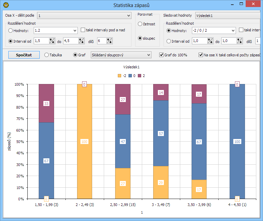Switch to Tabulka view
The width and height of the screenshot is (263, 221).
(46, 55)
